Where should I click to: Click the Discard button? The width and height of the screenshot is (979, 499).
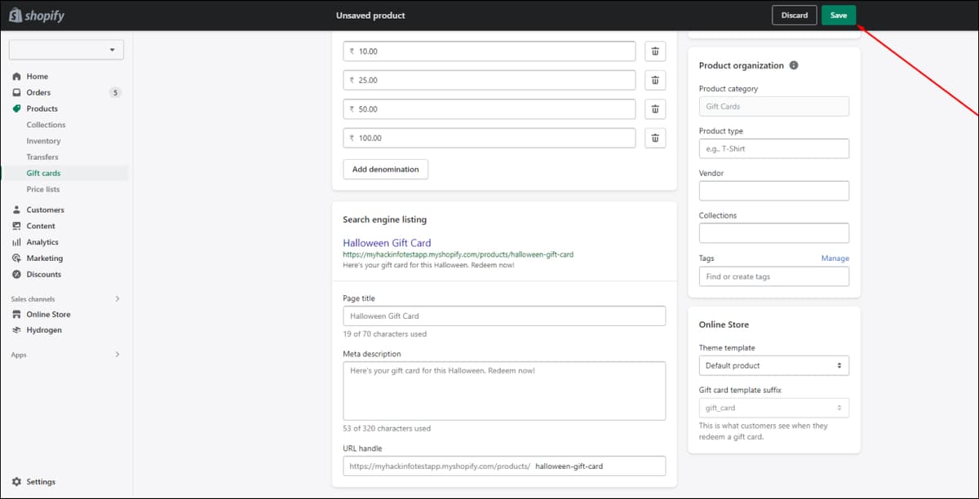pos(795,15)
